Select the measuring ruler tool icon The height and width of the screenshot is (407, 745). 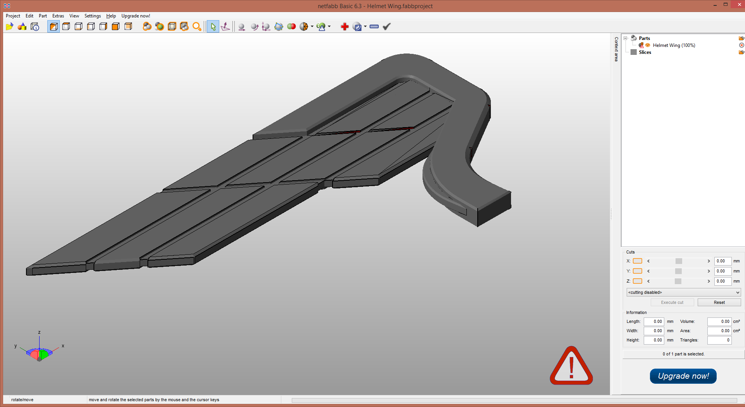(x=374, y=26)
